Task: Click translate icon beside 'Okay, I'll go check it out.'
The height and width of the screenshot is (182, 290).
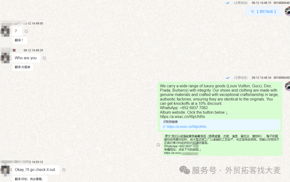Action: pos(64,170)
